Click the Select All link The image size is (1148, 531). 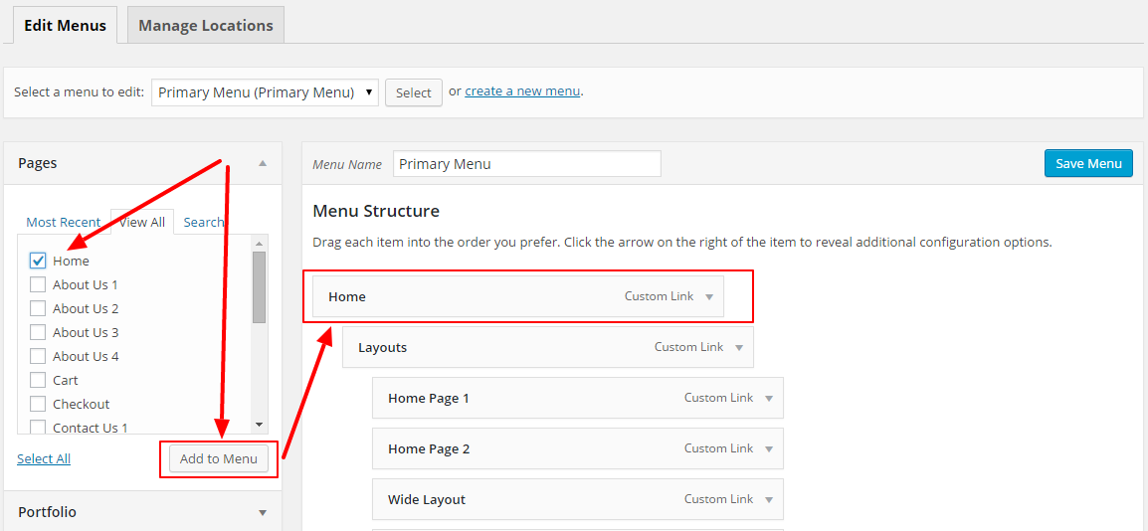tap(44, 458)
